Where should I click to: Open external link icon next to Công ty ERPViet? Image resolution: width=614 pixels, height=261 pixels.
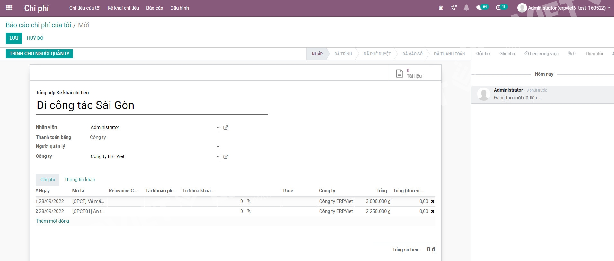pyautogui.click(x=226, y=157)
